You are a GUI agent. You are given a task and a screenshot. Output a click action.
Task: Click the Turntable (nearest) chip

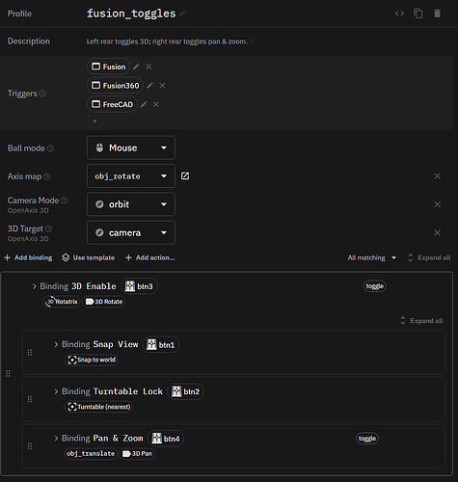(99, 407)
